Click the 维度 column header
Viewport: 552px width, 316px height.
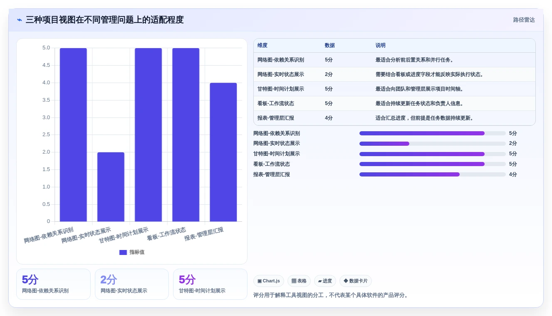(x=262, y=45)
